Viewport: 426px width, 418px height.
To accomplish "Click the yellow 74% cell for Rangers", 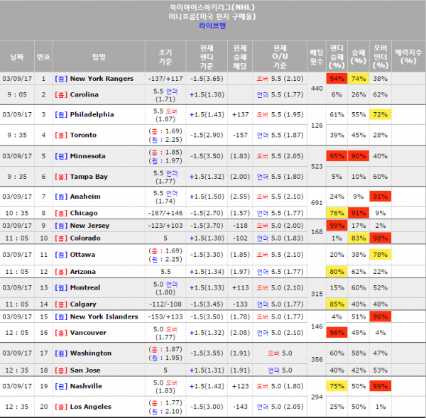I will [x=359, y=79].
